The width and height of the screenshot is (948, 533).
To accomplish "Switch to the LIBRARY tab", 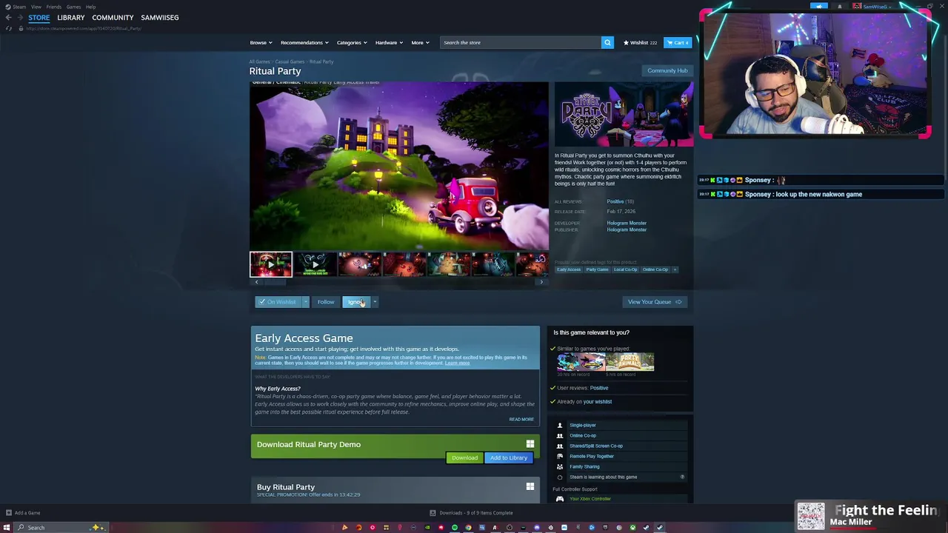I will [x=71, y=18].
